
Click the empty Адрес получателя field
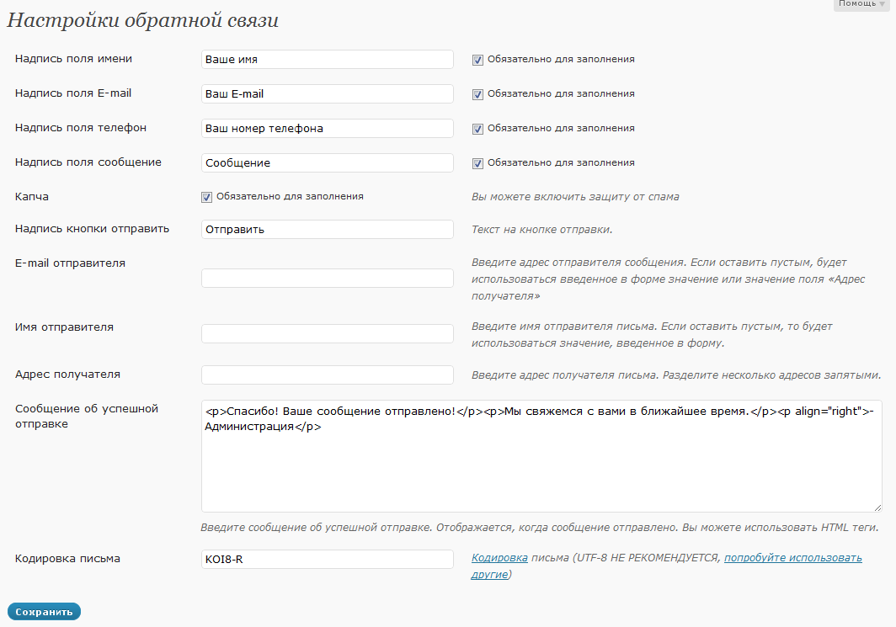tap(328, 375)
